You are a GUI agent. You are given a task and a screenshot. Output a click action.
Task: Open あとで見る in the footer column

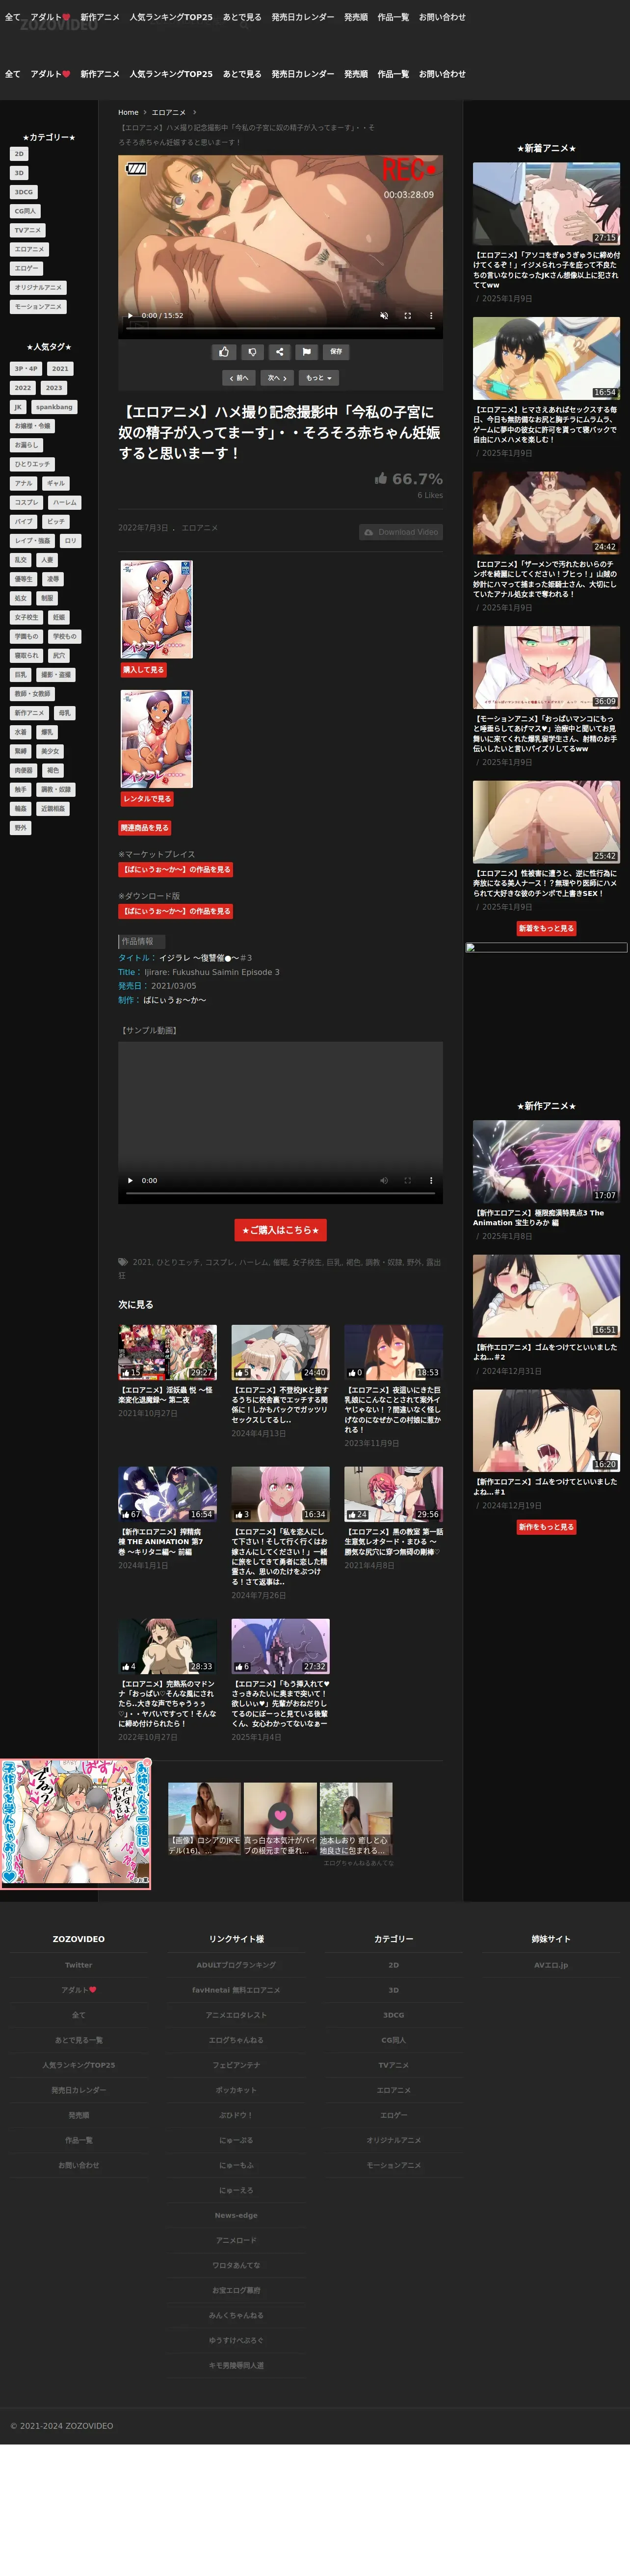pos(79,2040)
